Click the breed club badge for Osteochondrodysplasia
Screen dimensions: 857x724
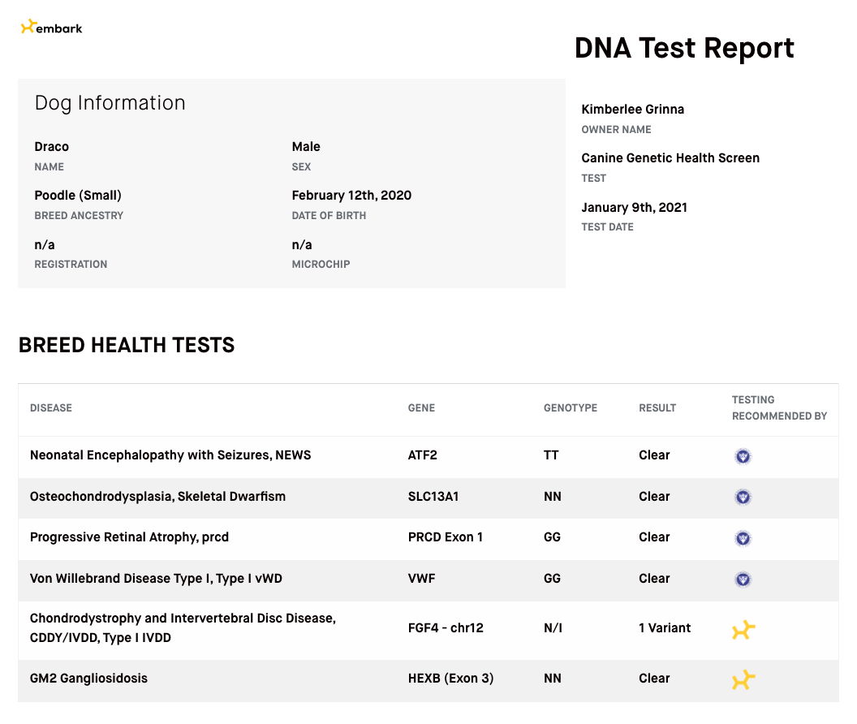point(743,497)
